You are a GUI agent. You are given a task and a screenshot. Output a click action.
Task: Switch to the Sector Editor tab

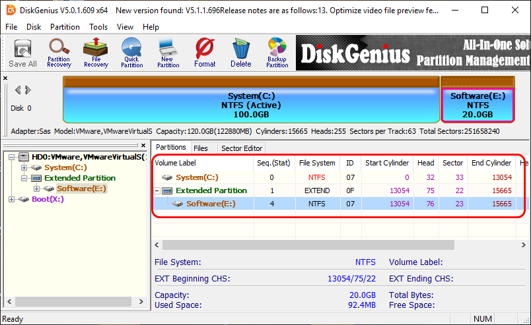[242, 148]
